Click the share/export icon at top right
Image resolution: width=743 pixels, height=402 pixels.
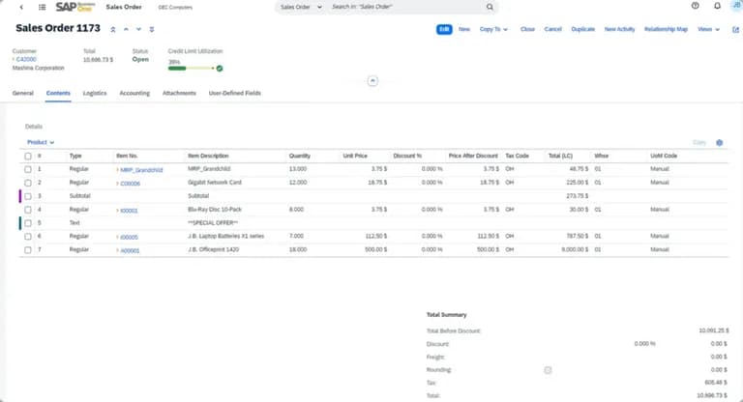(x=735, y=29)
